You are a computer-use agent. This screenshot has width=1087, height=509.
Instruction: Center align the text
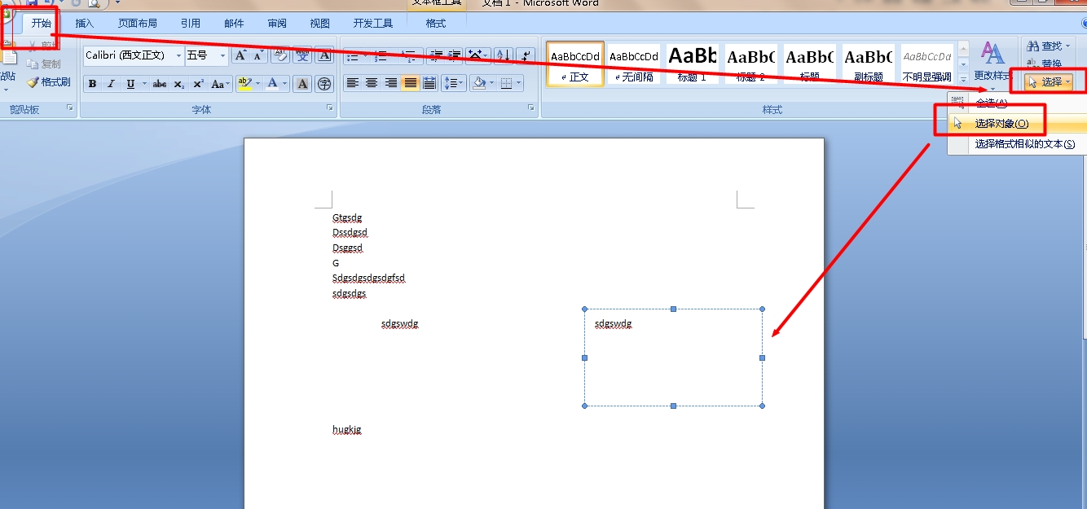click(371, 83)
